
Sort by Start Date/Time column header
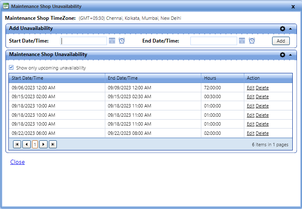click(57, 78)
